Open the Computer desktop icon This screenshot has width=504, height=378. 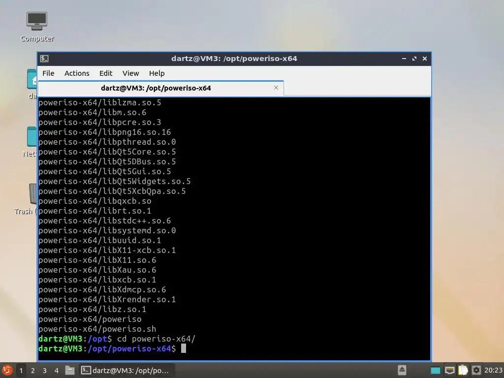36,27
